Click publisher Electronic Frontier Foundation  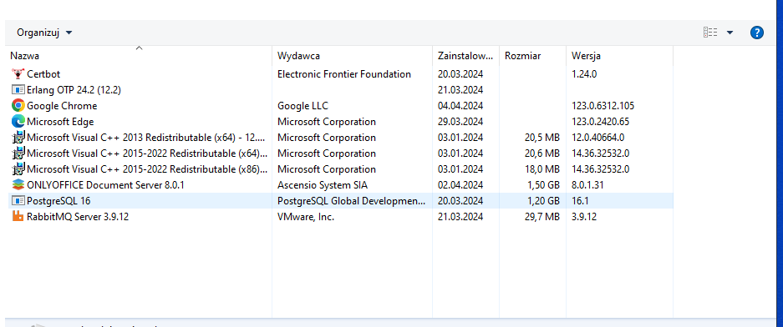point(344,74)
